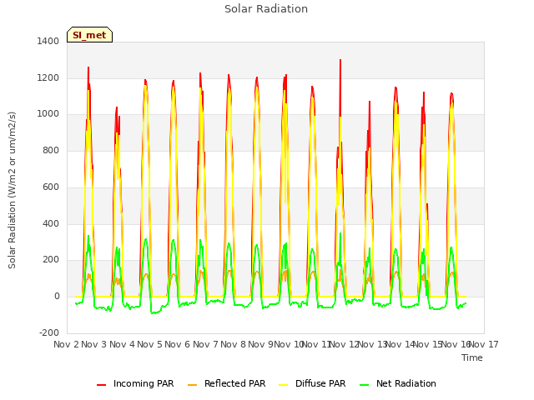The height and width of the screenshot is (400, 534).
Task: Click the Nov 8 x-axis date label
Action: [x=234, y=344]
